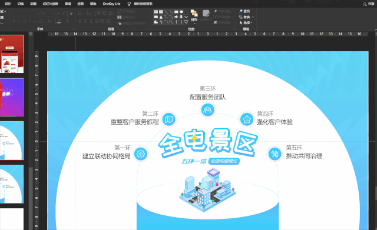The image size is (377, 230).
Task: Open the 切换 (Transitions) ribbon tab
Action: 21,4
